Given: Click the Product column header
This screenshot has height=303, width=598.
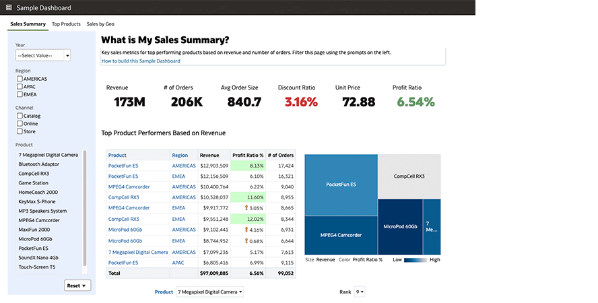Looking at the screenshot, I should coord(117,155).
